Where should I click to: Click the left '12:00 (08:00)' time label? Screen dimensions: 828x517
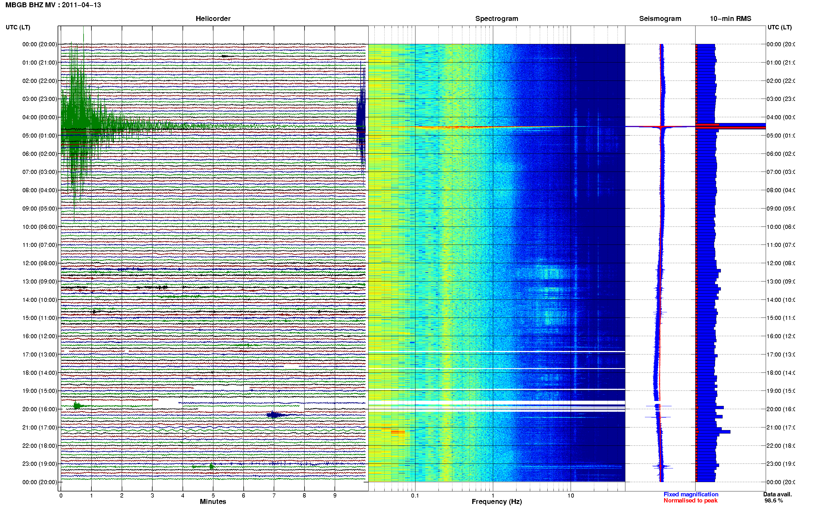tap(39, 263)
